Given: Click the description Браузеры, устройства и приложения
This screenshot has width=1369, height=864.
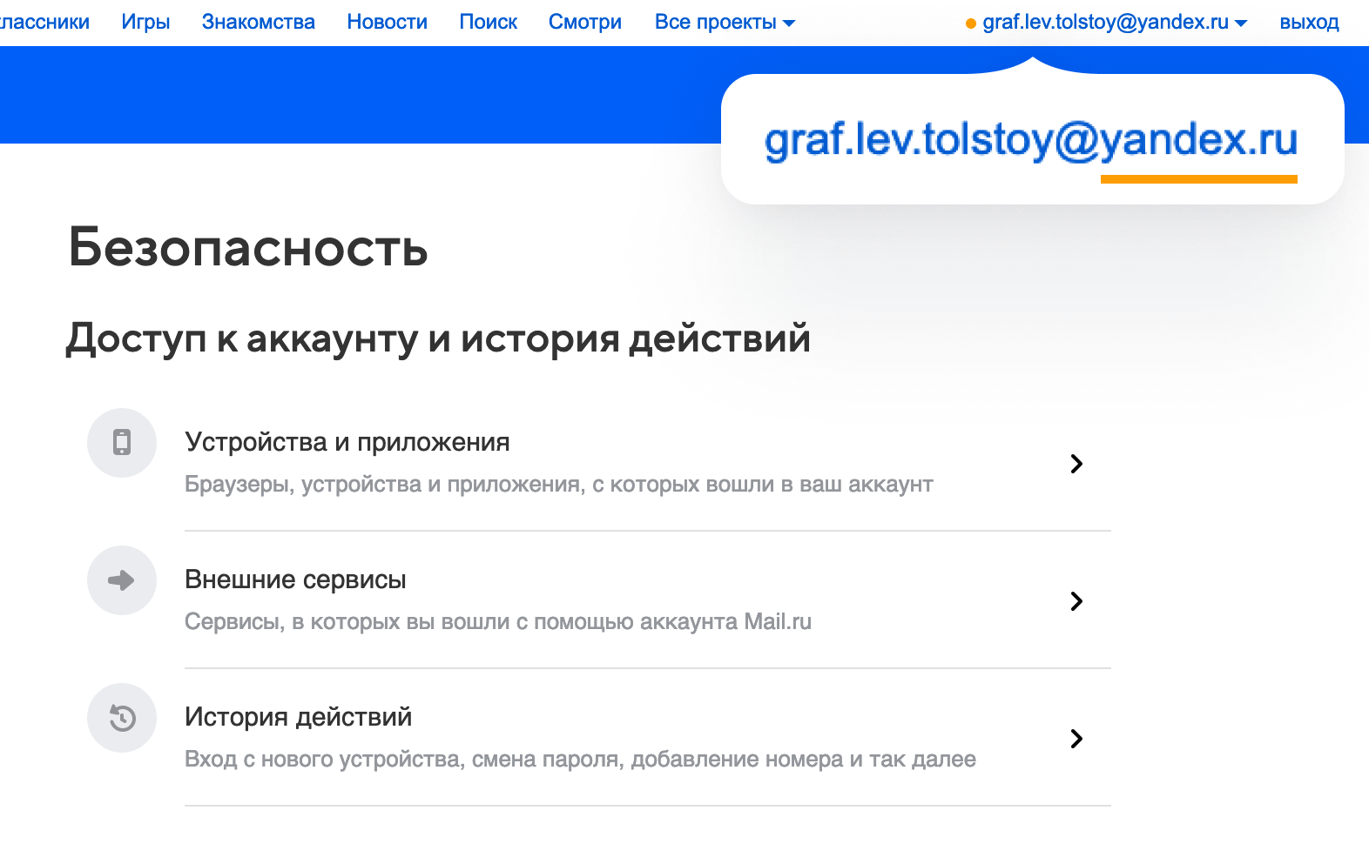Looking at the screenshot, I should coord(559,485).
